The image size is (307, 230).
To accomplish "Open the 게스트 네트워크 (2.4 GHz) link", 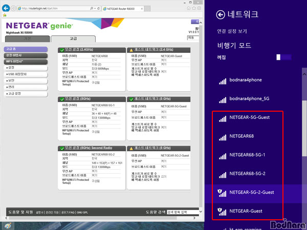I will click(153, 49).
